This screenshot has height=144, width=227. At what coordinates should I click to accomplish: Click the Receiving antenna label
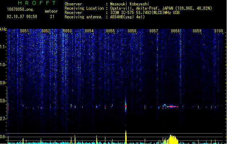pyautogui.click(x=83, y=17)
